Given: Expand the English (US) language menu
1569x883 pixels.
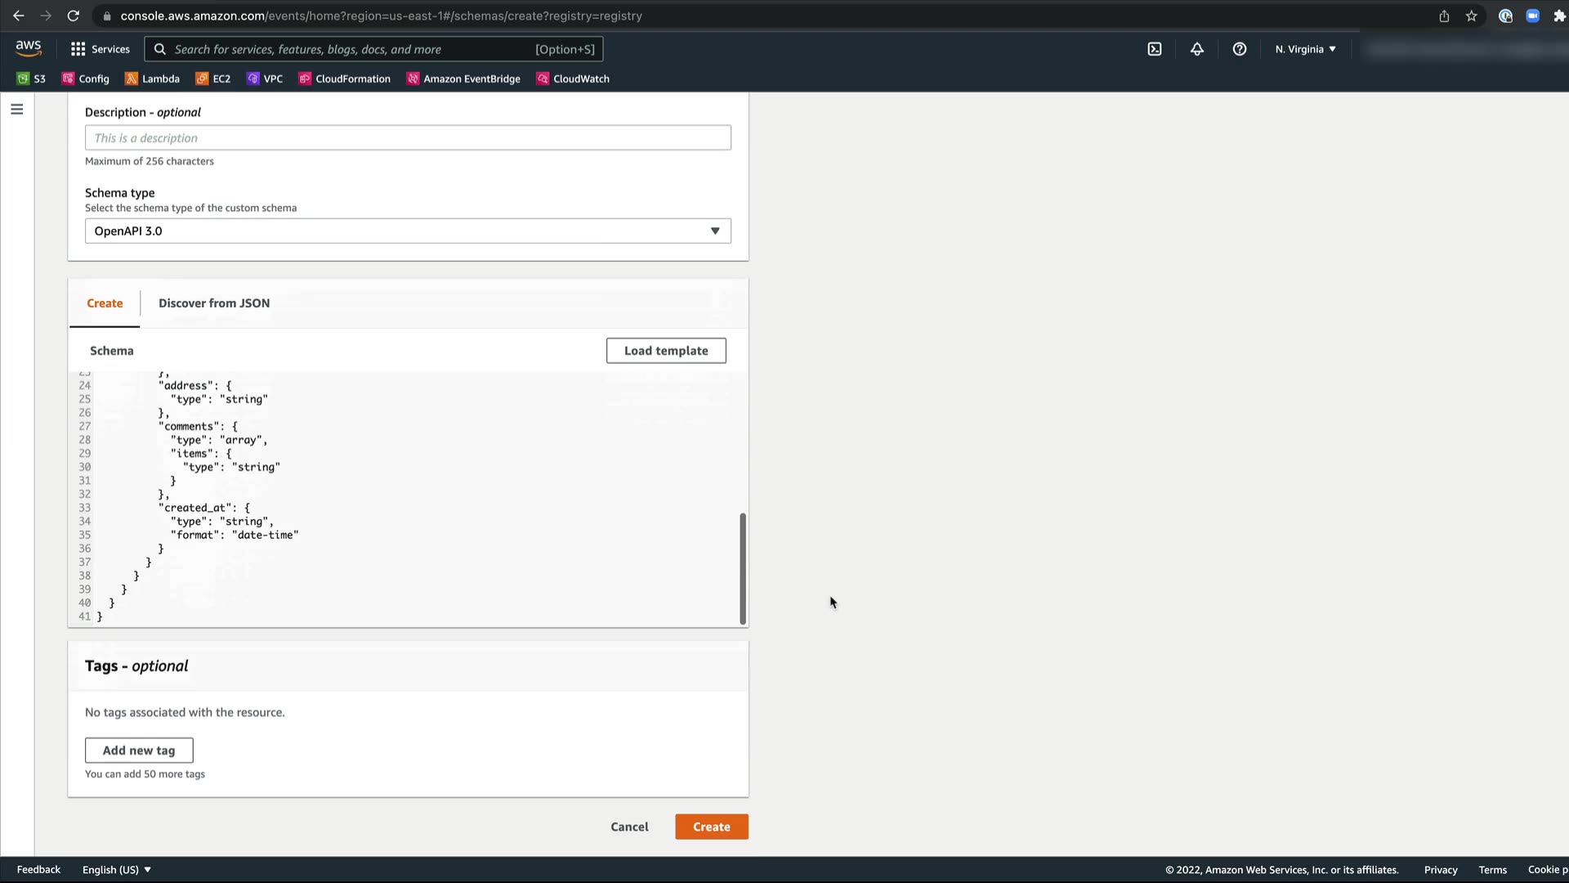Looking at the screenshot, I should click(x=116, y=869).
